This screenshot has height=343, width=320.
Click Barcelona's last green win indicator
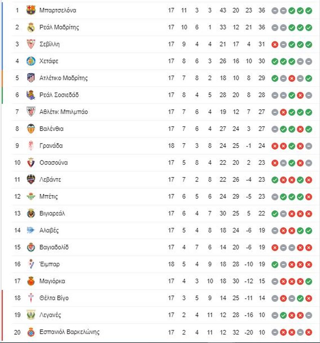(309, 11)
